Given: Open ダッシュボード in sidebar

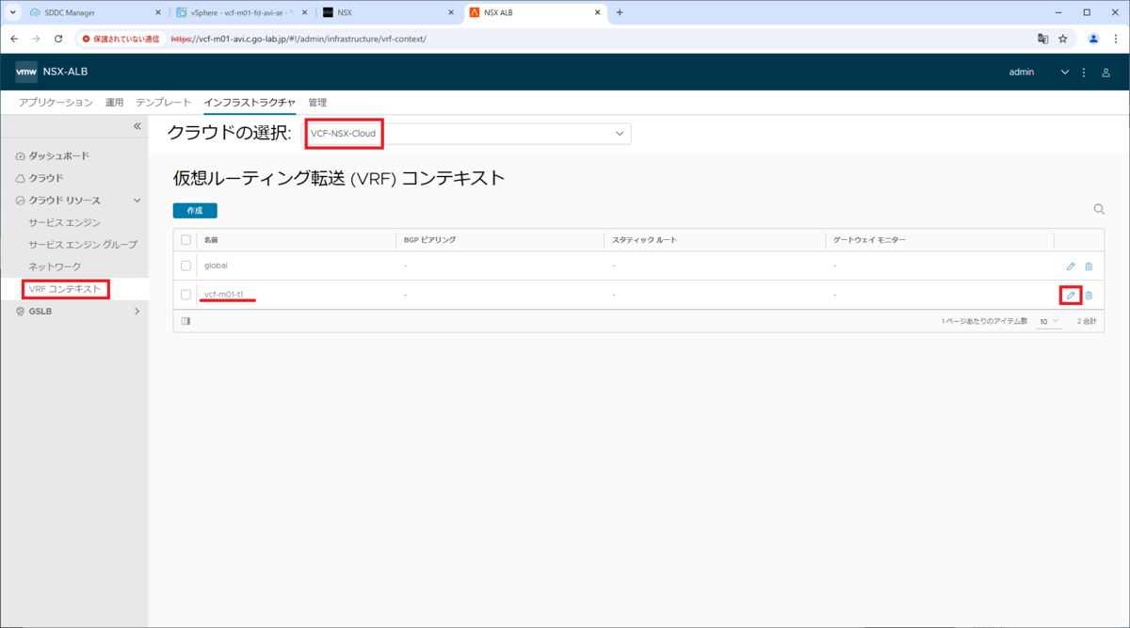Looking at the screenshot, I should (58, 155).
